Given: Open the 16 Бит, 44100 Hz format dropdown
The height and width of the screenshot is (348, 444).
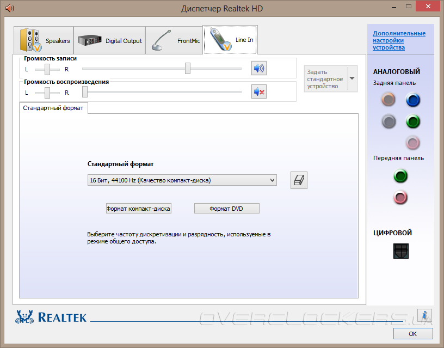Looking at the screenshot, I should pos(182,180).
